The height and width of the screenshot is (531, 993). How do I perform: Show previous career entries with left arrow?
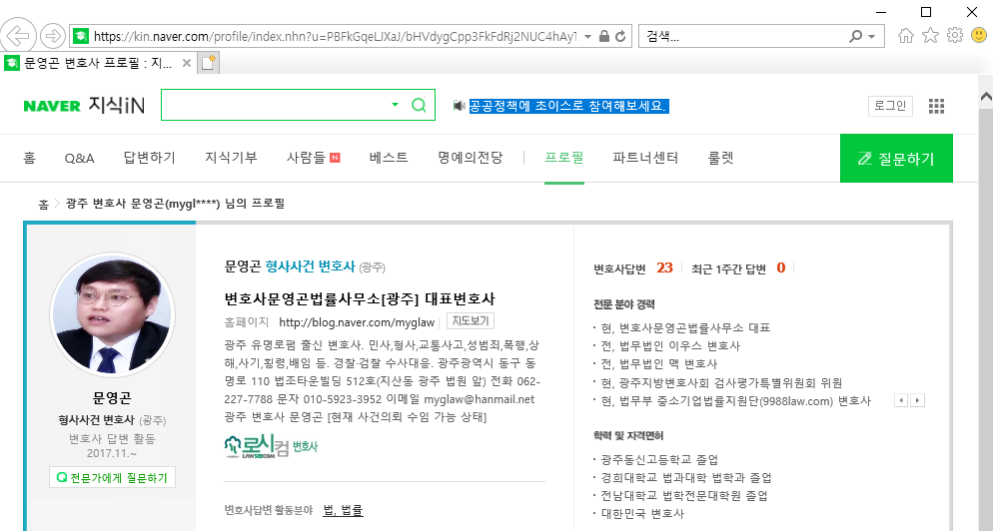click(901, 400)
